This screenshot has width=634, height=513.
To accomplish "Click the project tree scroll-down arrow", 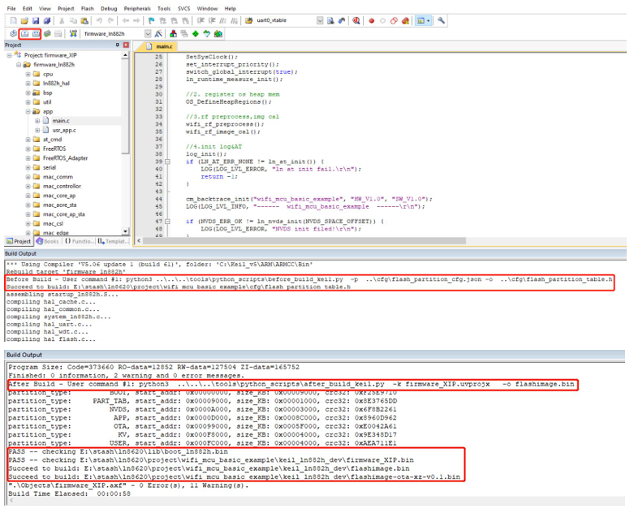I will pos(125,231).
